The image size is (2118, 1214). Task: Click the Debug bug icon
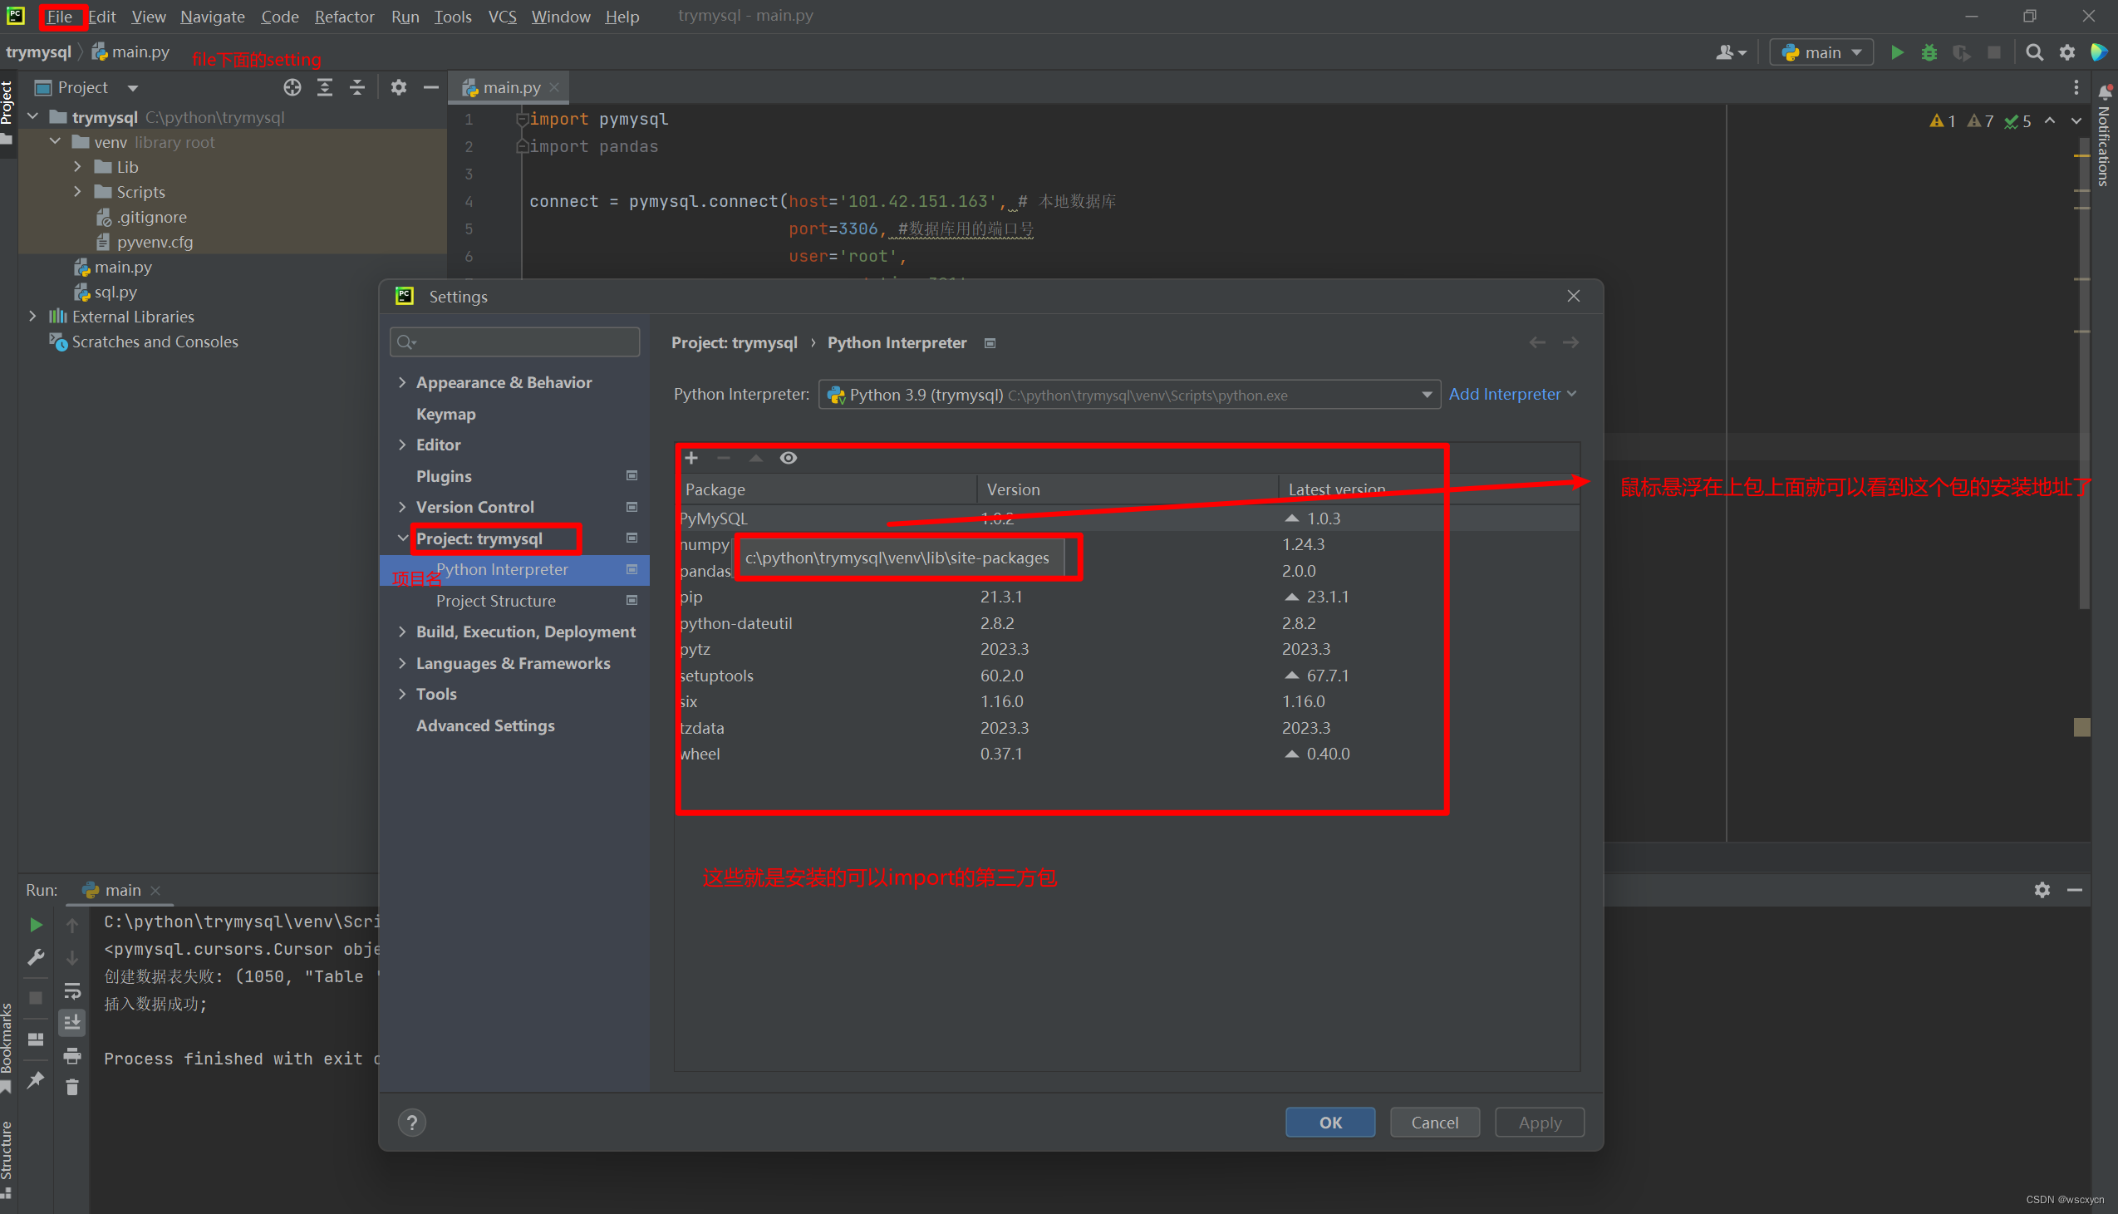tap(1929, 52)
